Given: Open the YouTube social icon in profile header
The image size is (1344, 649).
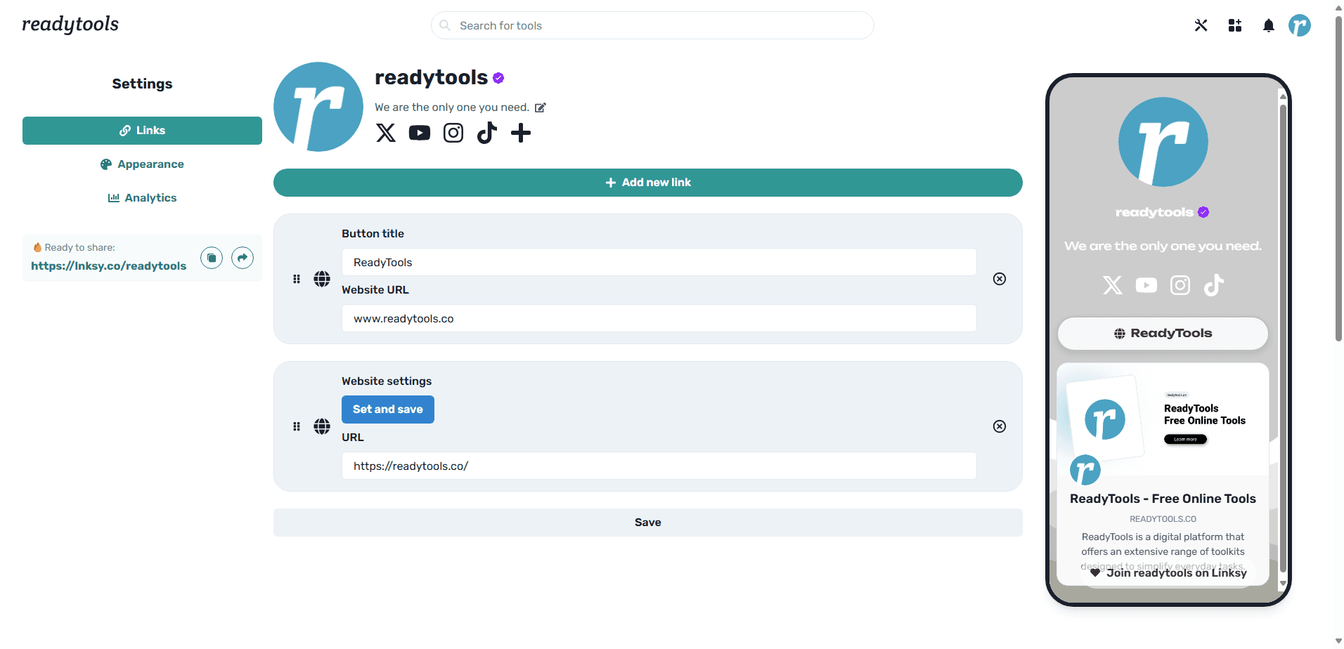Looking at the screenshot, I should click(x=420, y=133).
